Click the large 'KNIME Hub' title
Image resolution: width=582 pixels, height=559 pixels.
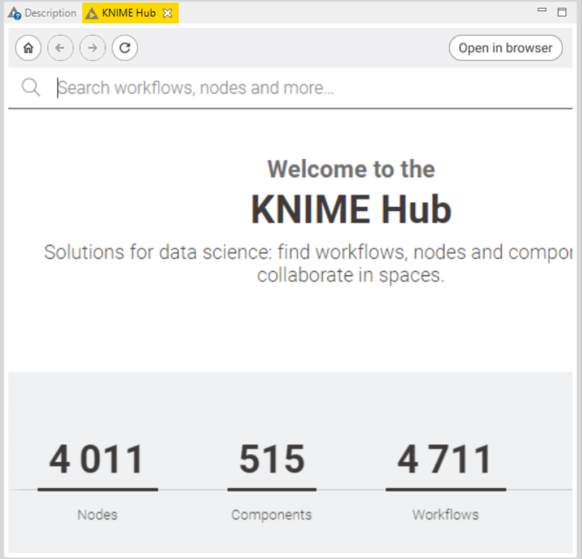pyautogui.click(x=351, y=210)
